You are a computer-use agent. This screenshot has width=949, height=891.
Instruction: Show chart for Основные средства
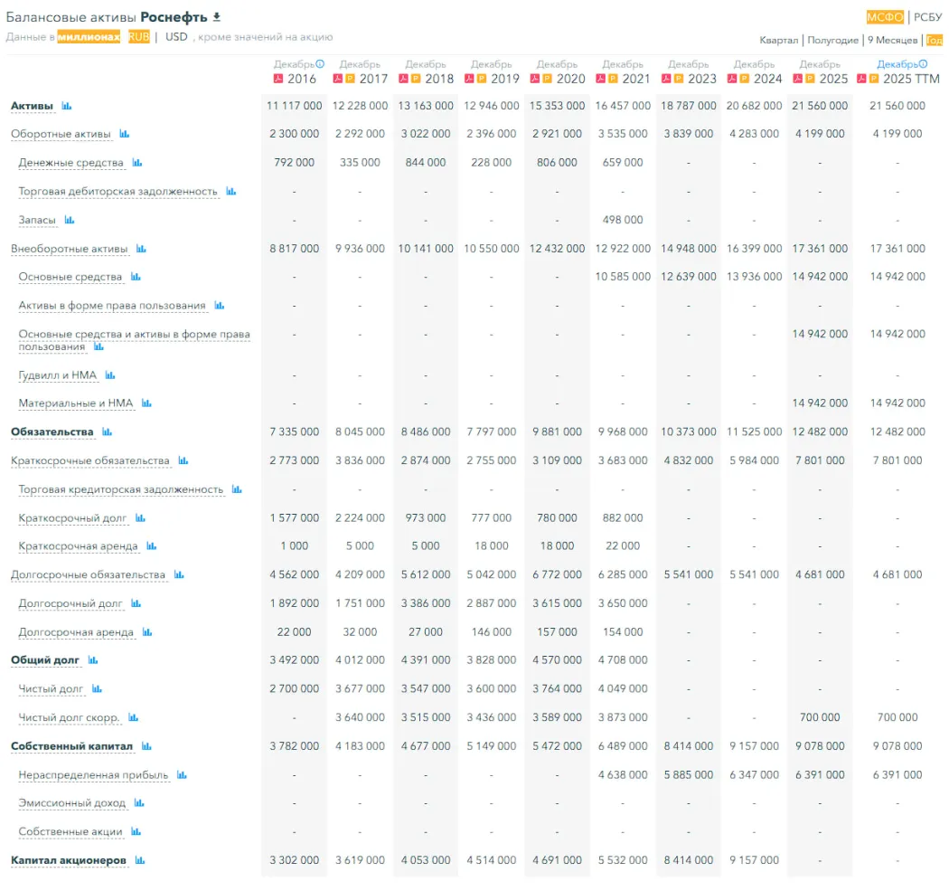coord(136,277)
